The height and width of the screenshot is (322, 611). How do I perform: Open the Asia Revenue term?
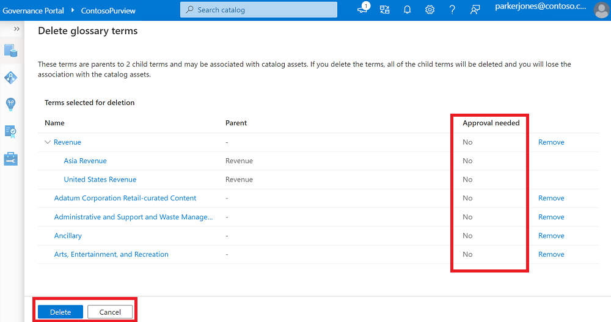click(x=86, y=161)
